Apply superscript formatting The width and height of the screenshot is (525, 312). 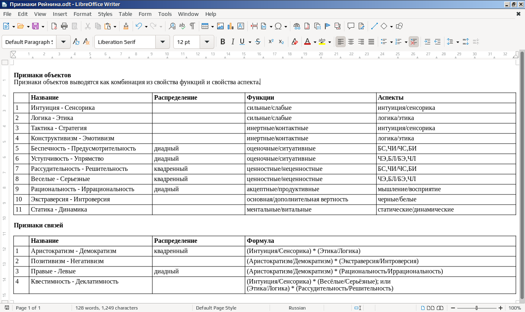(x=271, y=42)
